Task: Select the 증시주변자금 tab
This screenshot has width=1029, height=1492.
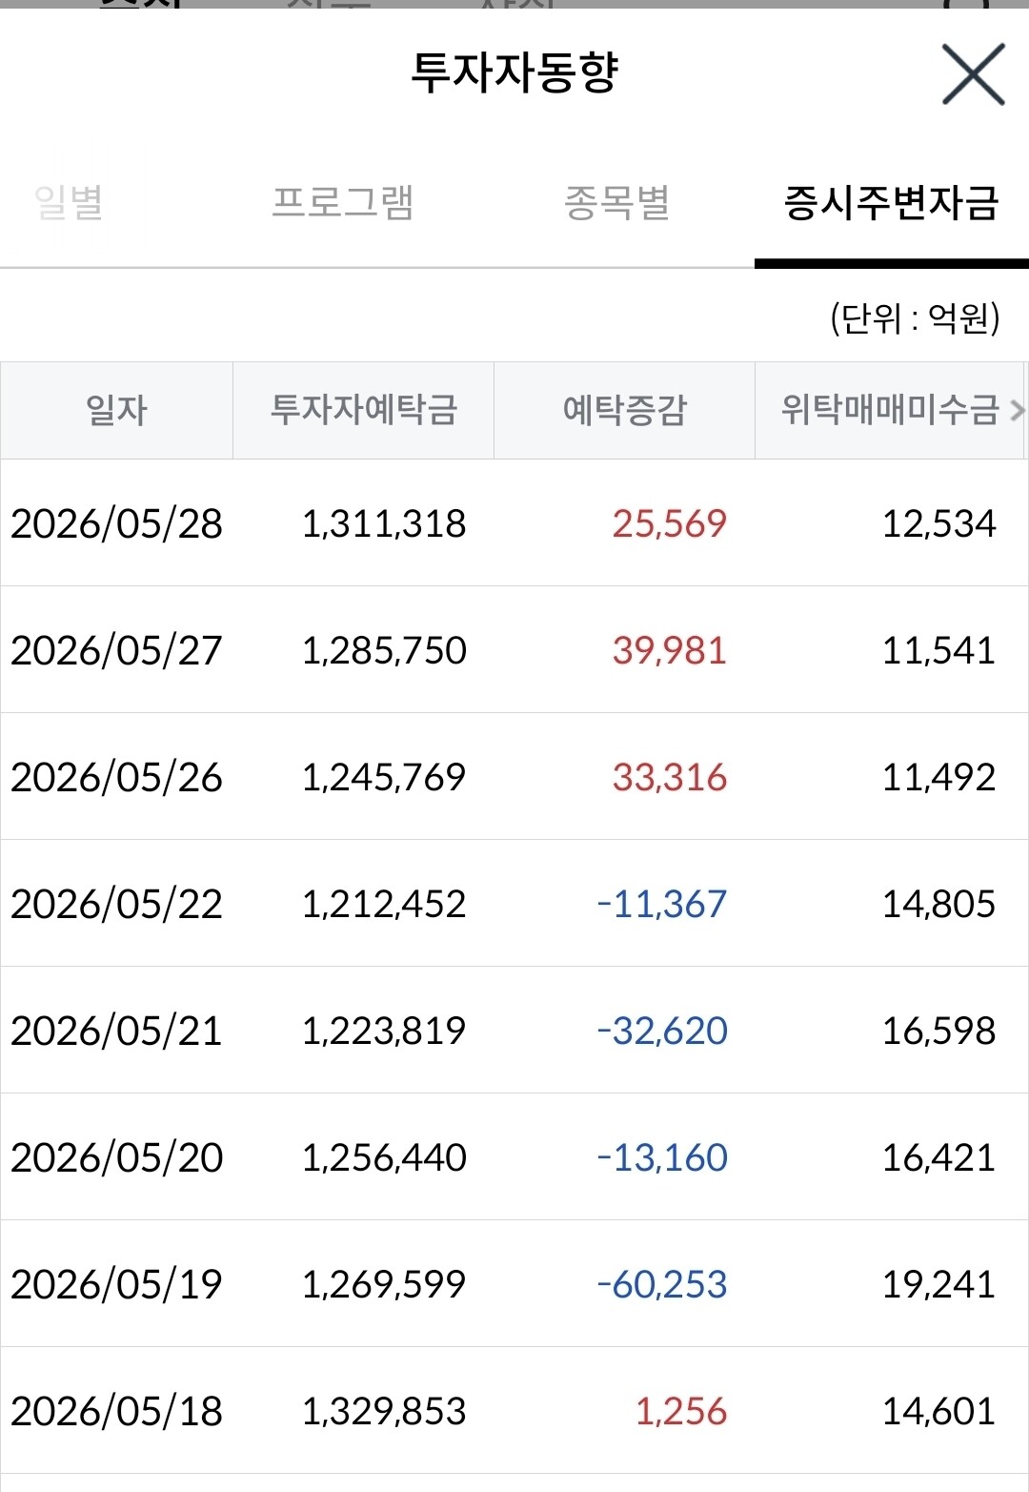Action: point(891,202)
